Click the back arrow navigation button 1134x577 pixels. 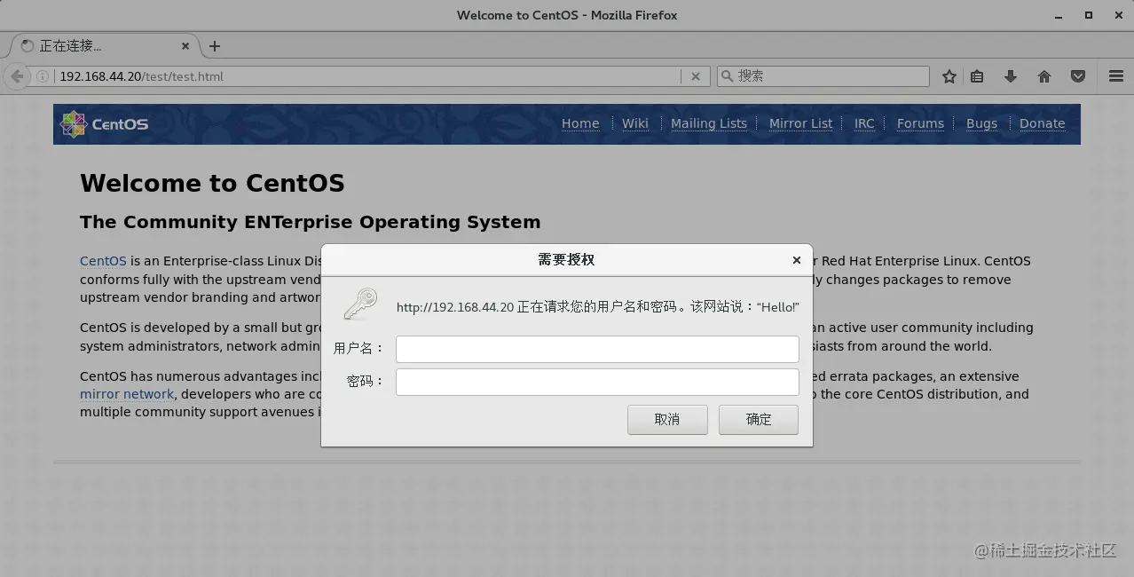click(17, 76)
